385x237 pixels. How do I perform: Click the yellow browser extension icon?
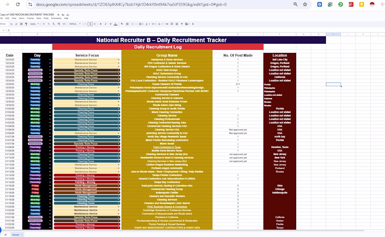coord(362,5)
